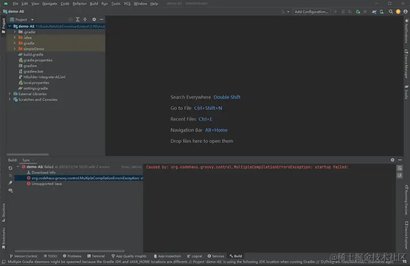
Task: Open the device selector dropdown arrow
Action: pos(288,12)
